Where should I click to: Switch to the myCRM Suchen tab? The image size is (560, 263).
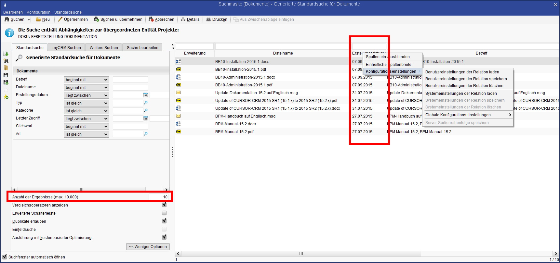[x=66, y=48]
